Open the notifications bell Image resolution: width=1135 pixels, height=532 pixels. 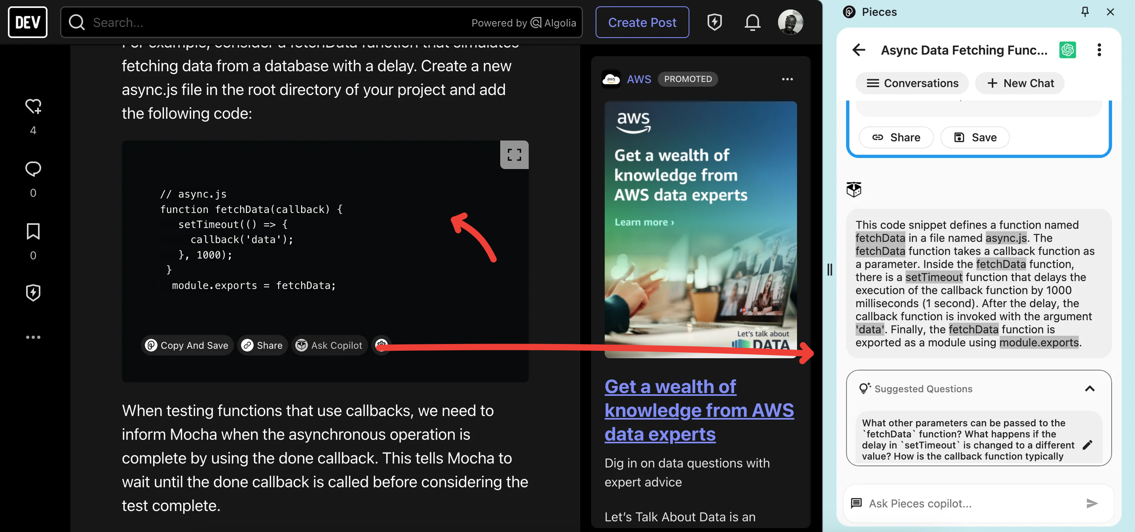click(x=752, y=22)
